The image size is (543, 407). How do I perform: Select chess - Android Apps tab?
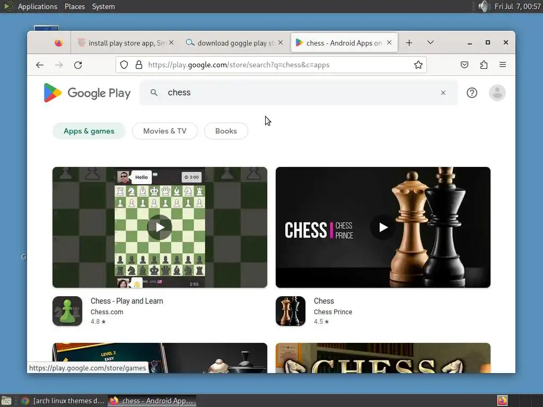[x=344, y=43]
